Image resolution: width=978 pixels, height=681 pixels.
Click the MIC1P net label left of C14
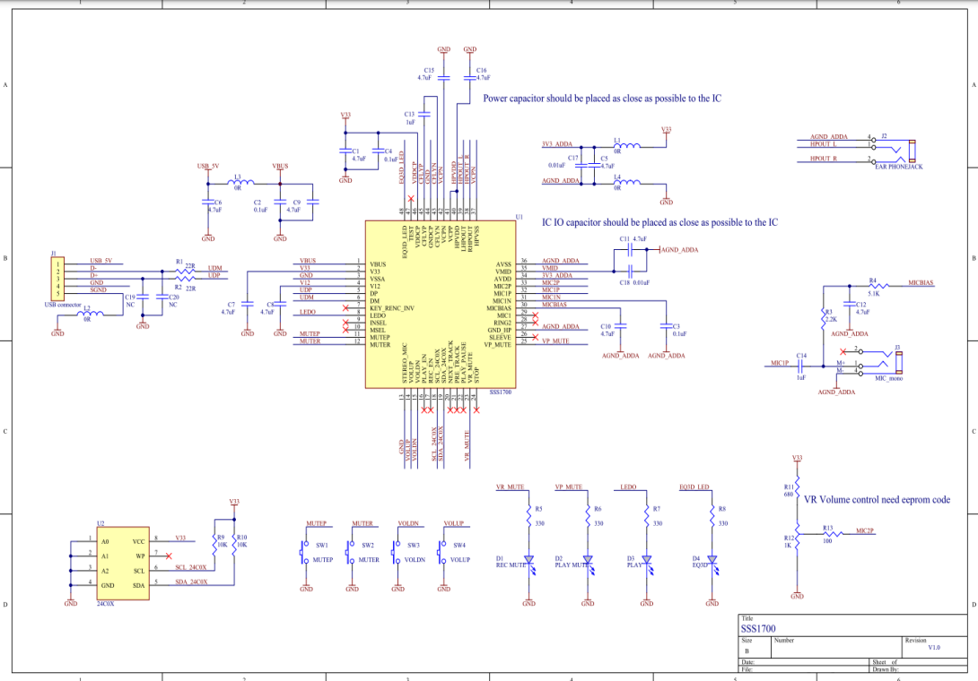[x=780, y=363]
